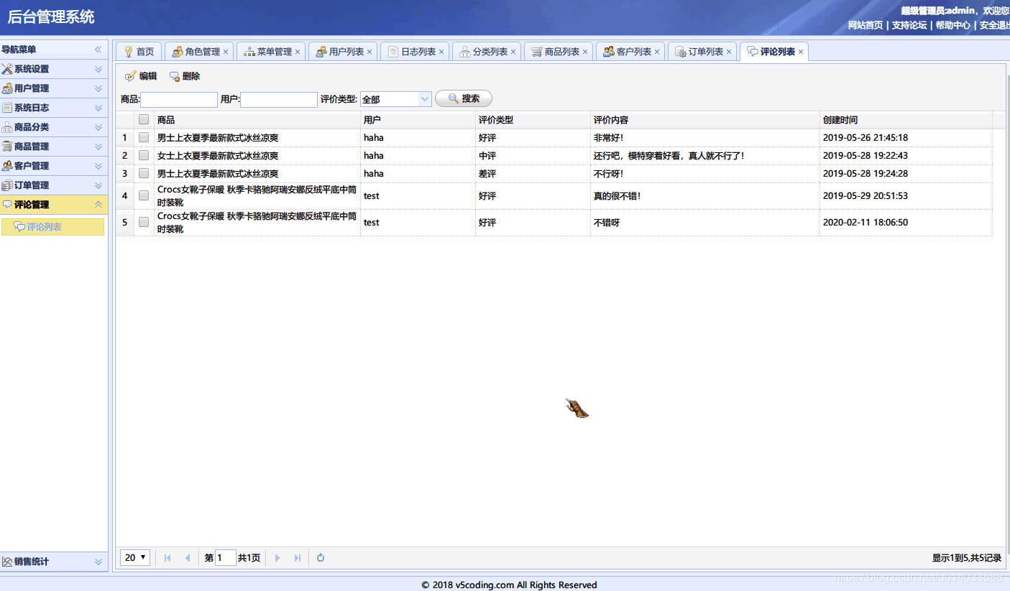Close the 角色管理 tab
This screenshot has height=591, width=1010.
[226, 52]
